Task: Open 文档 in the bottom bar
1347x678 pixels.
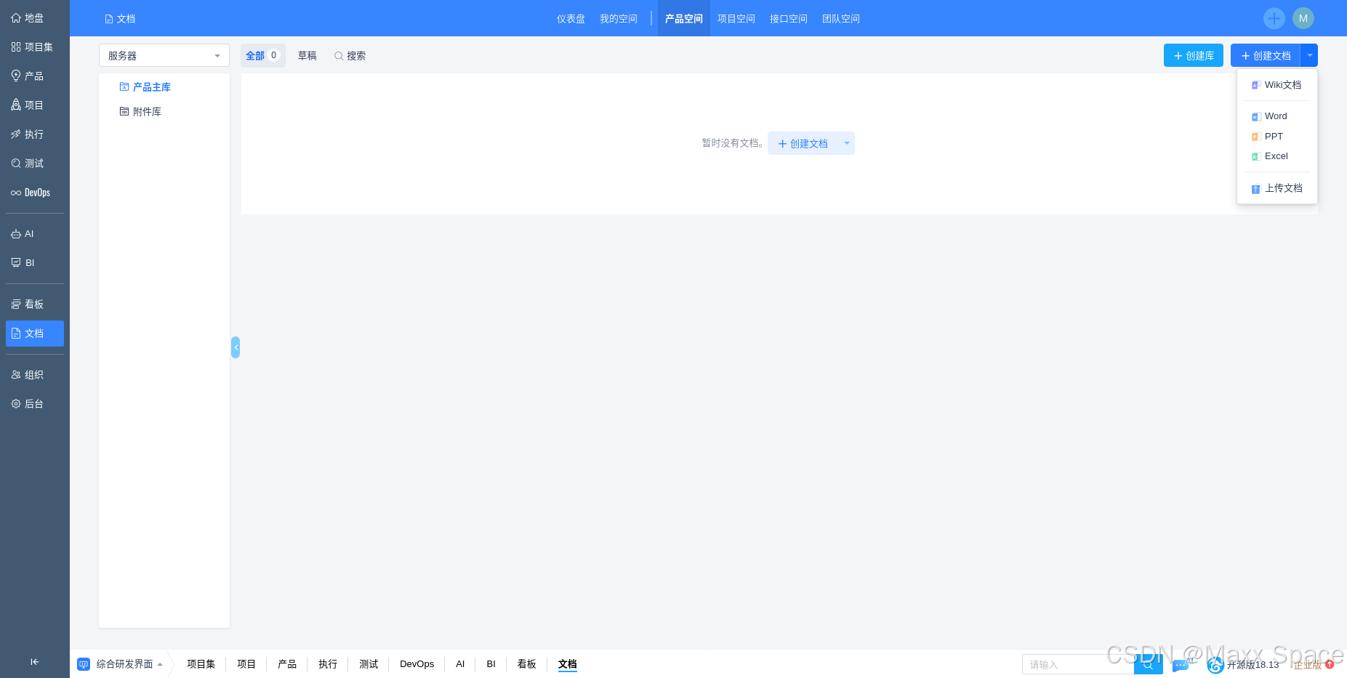Action: (x=567, y=664)
